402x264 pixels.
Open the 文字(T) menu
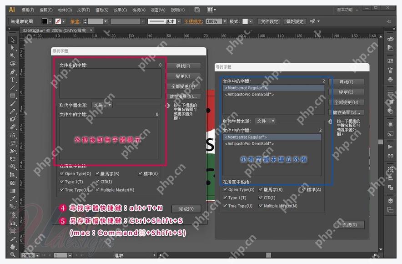[84, 10]
